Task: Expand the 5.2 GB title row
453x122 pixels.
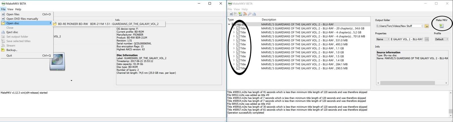Action: pos(234,32)
